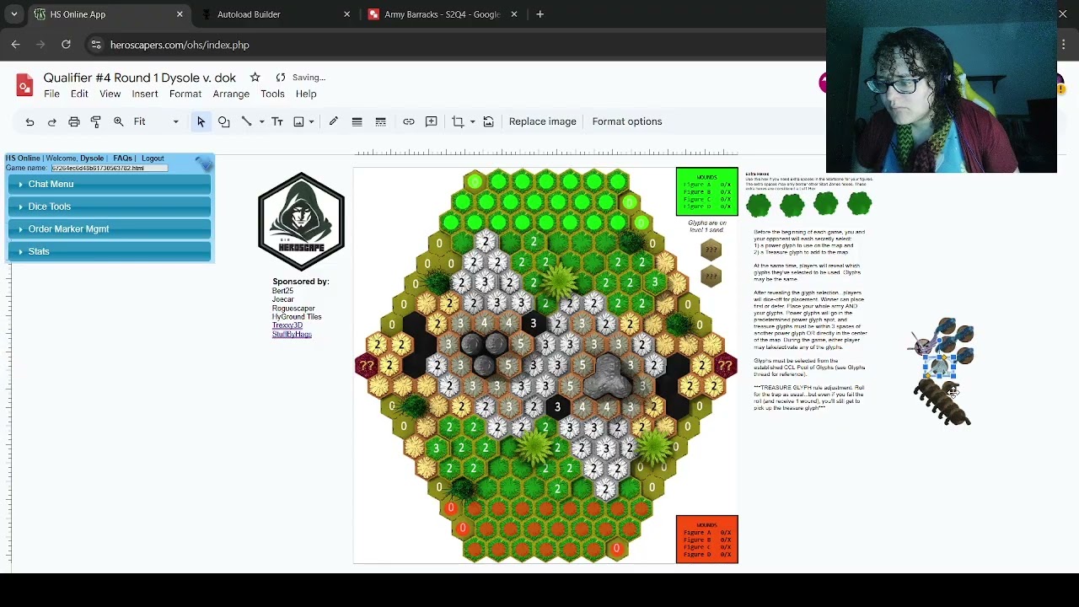Reset the image
Viewport: 1079px width, 607px height.
(x=488, y=121)
